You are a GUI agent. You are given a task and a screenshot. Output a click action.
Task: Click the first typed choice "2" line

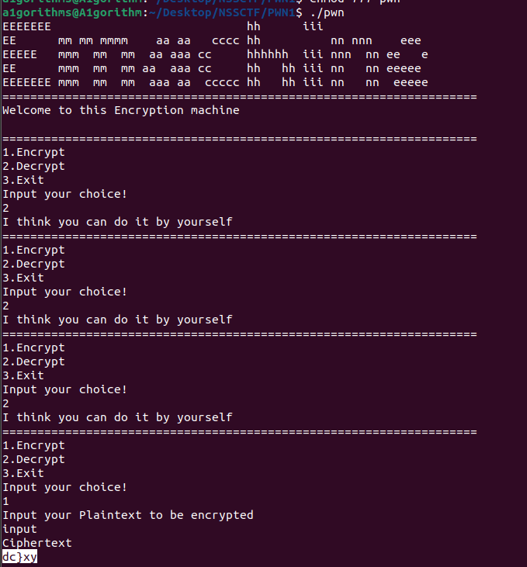6,208
